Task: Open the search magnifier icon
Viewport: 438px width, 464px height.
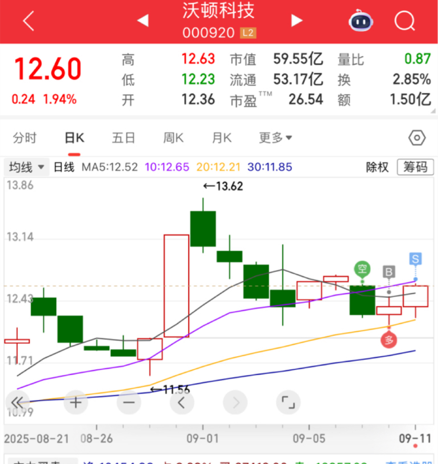Action: (x=405, y=21)
